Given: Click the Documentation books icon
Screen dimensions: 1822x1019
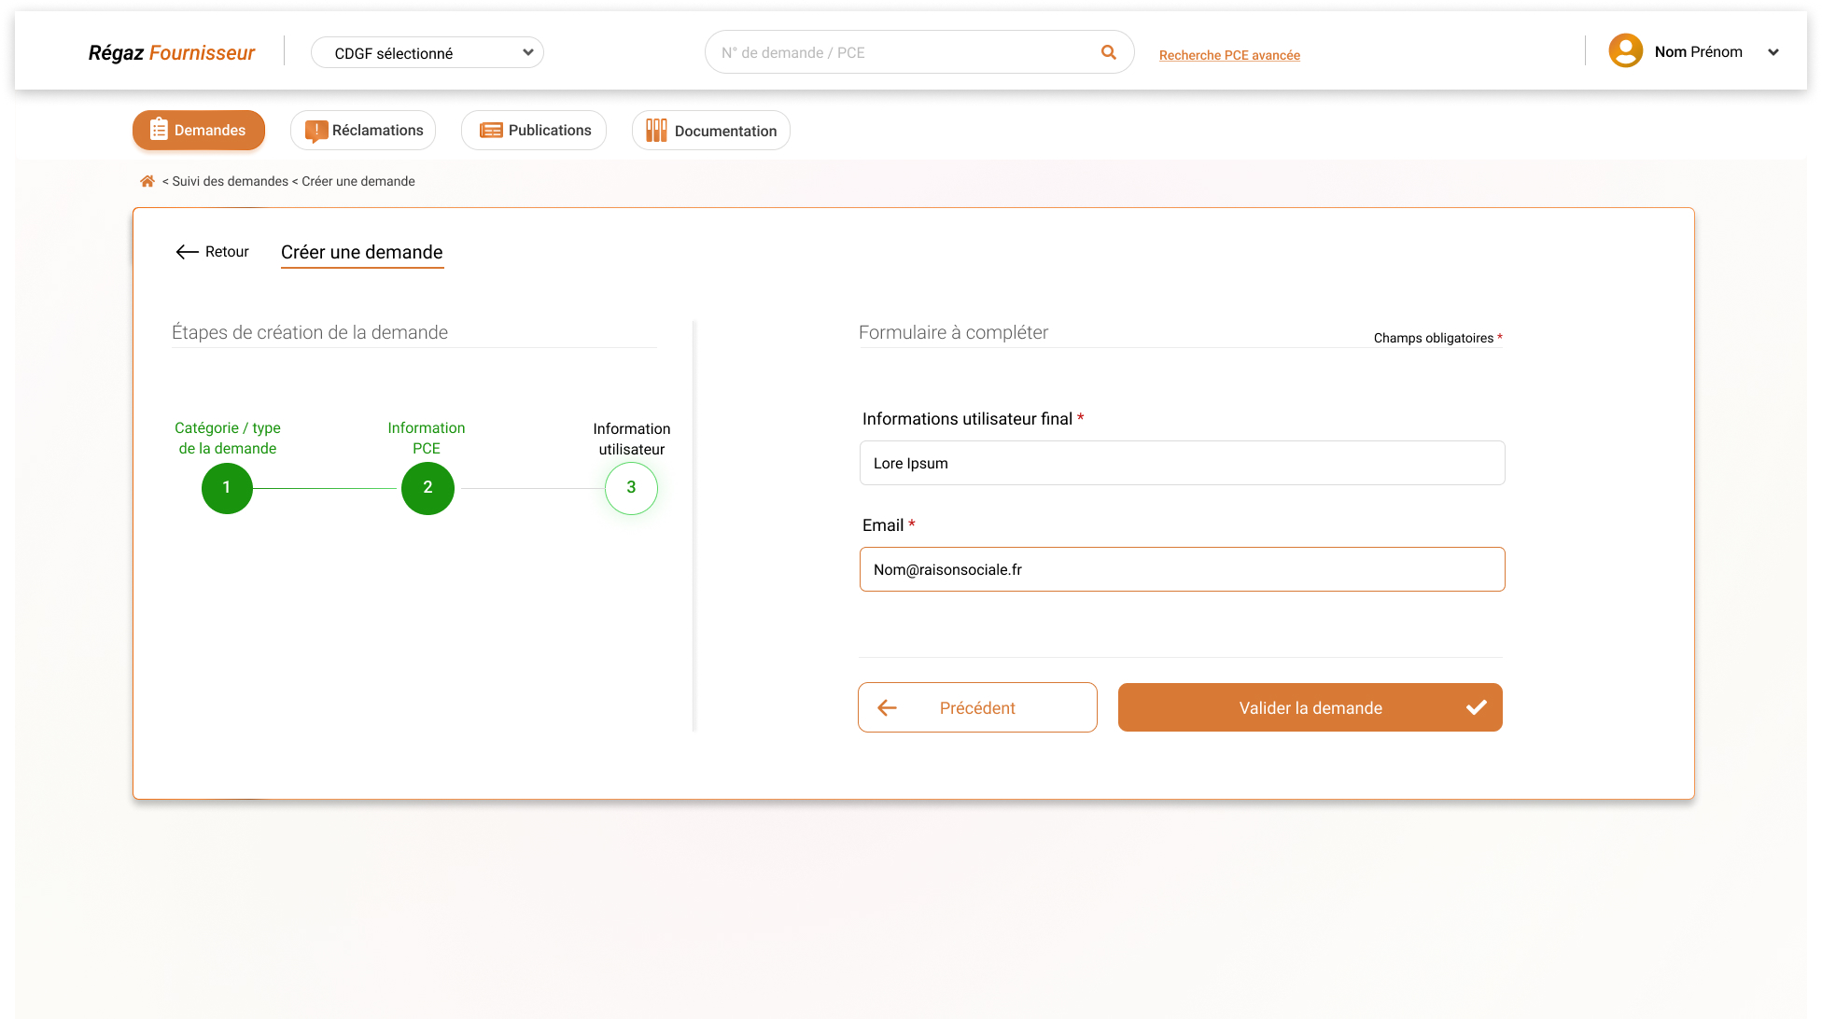Looking at the screenshot, I should click(656, 131).
